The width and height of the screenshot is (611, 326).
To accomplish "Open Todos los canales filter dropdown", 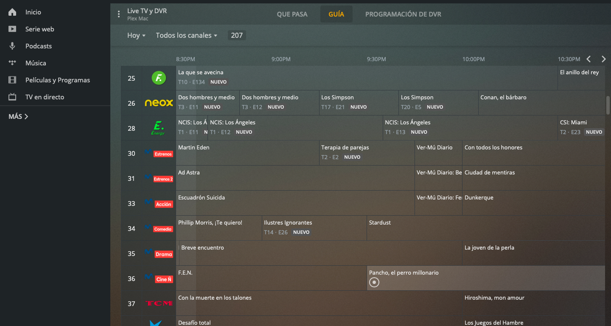I will click(186, 35).
